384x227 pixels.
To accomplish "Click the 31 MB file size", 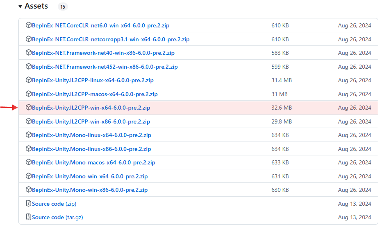I will [x=279, y=94].
